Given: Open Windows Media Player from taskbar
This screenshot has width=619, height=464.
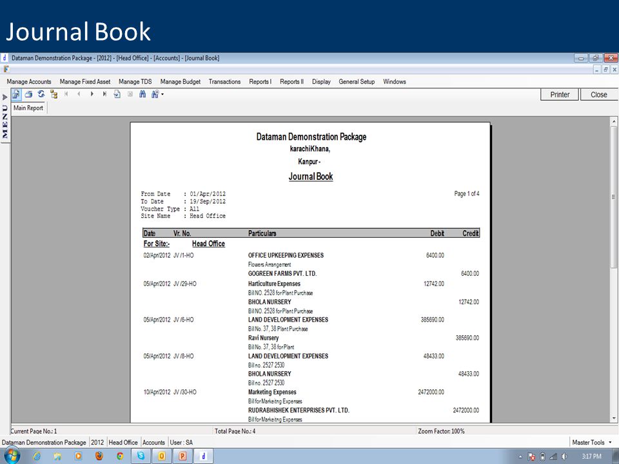Looking at the screenshot, I should point(78,456).
